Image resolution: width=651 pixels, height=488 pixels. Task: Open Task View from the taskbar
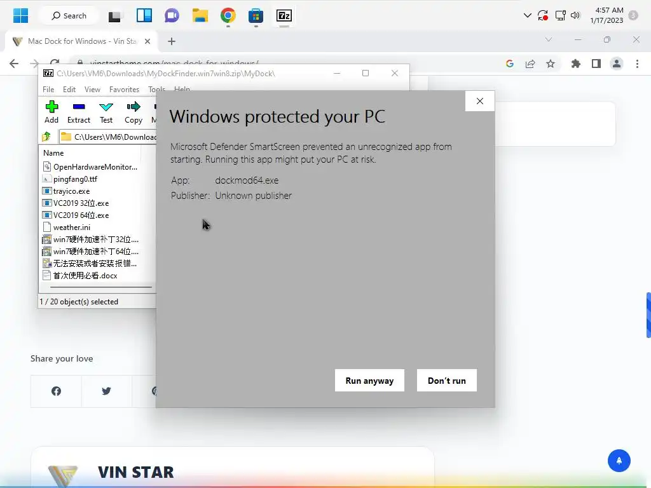pyautogui.click(x=114, y=16)
